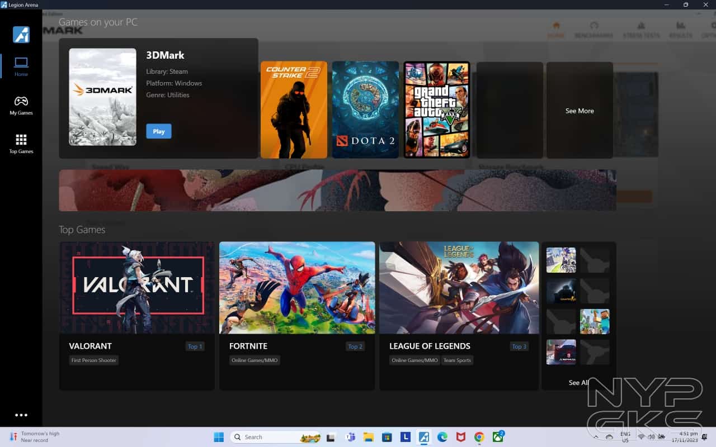Click League of Legends' Online Games/MMO tag
This screenshot has height=447, width=716.
pos(414,360)
